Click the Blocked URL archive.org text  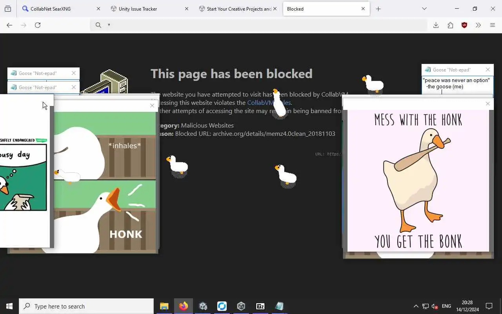tap(255, 133)
